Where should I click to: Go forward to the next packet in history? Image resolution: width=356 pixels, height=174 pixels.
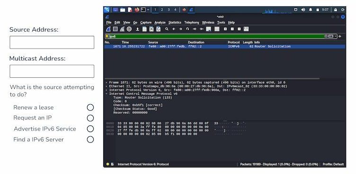180,29
